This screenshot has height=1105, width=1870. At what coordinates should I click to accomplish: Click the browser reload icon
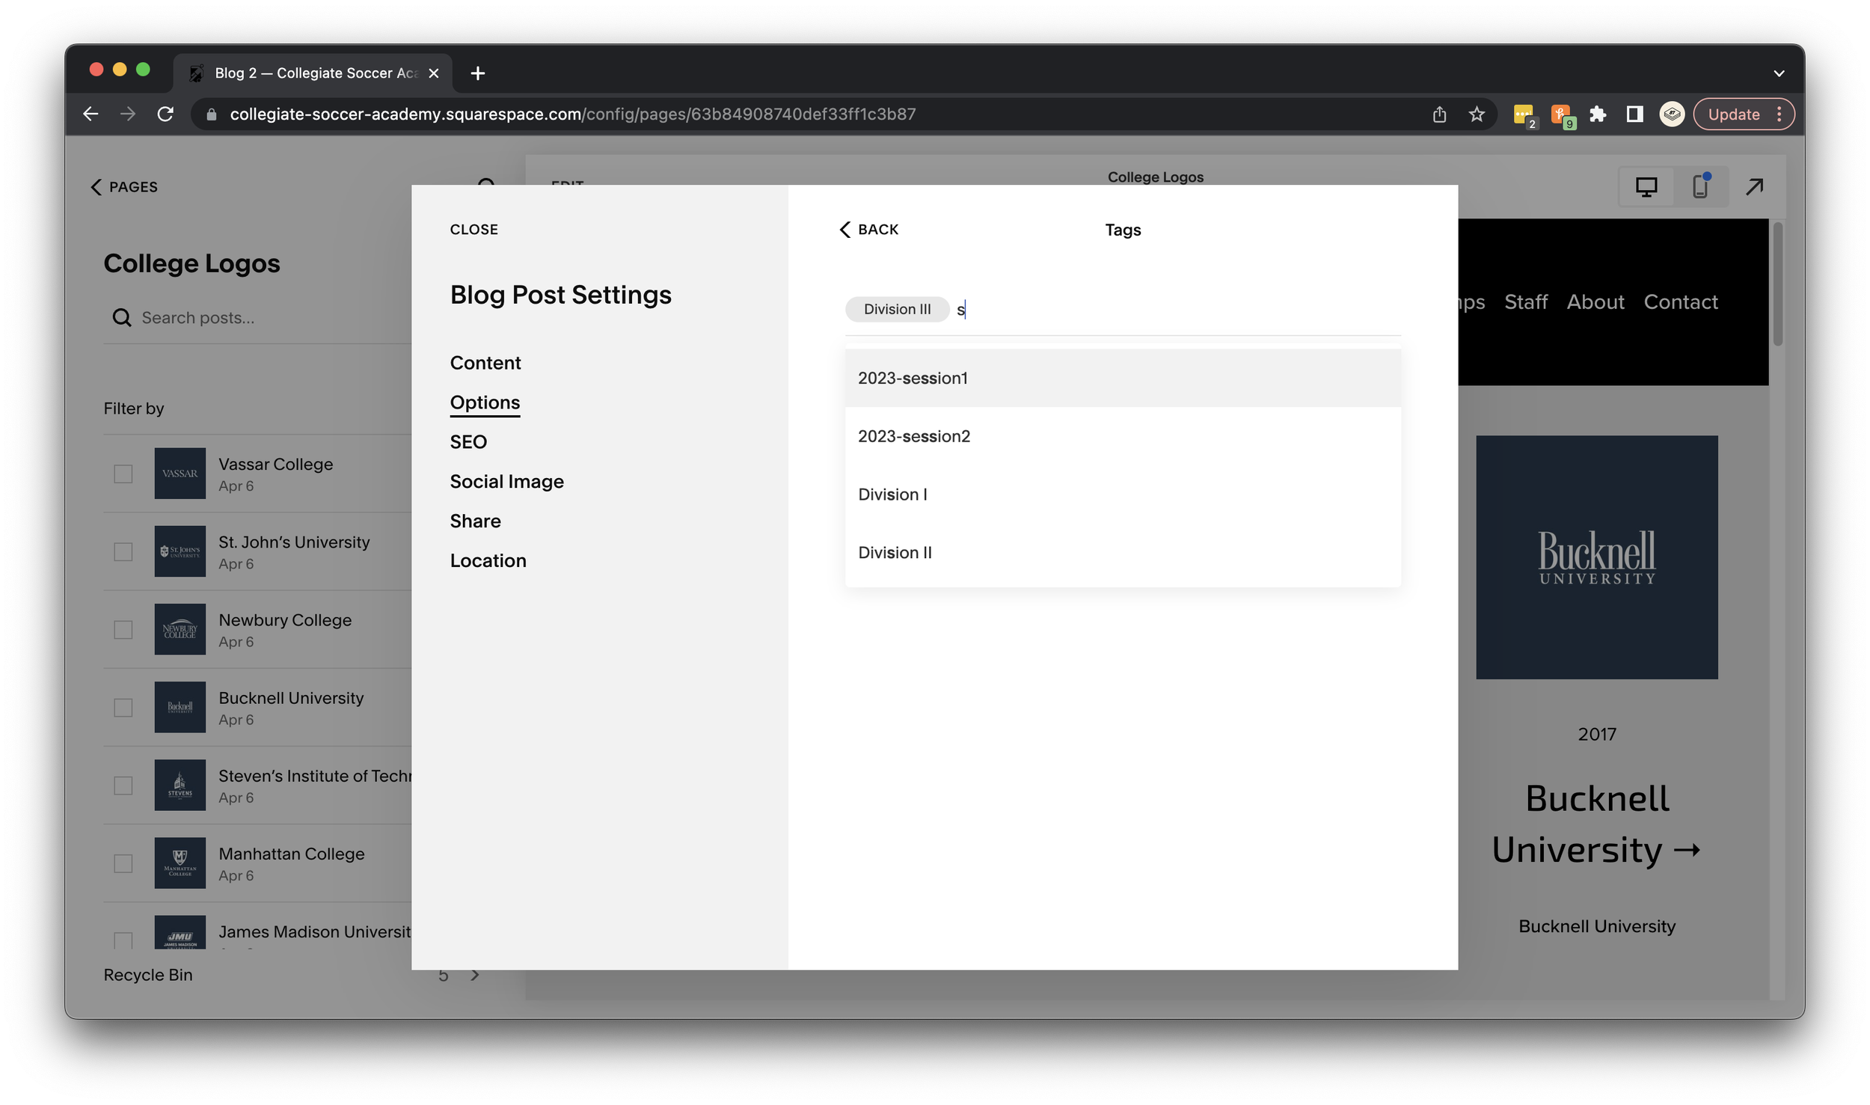coord(165,114)
